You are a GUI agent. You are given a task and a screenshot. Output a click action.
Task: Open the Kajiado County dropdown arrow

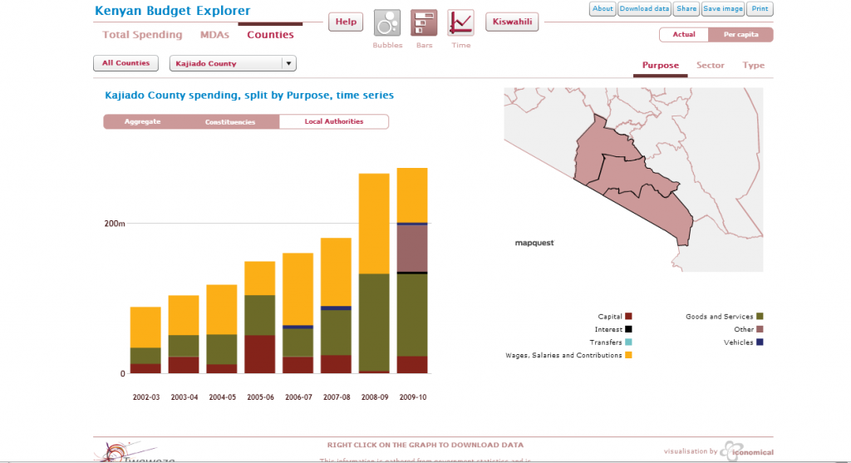(288, 63)
